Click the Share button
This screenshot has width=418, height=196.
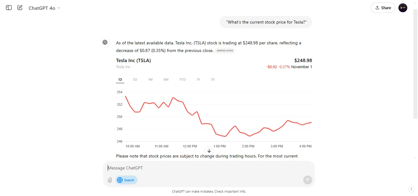[x=383, y=8]
